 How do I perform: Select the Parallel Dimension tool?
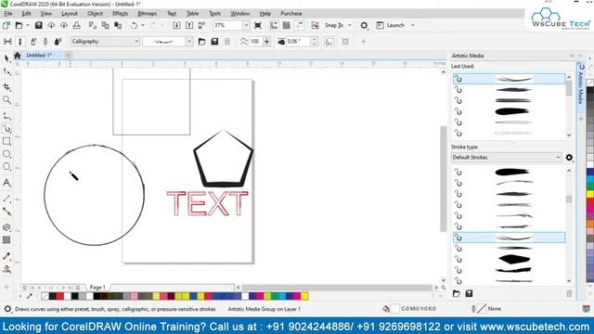click(x=6, y=199)
